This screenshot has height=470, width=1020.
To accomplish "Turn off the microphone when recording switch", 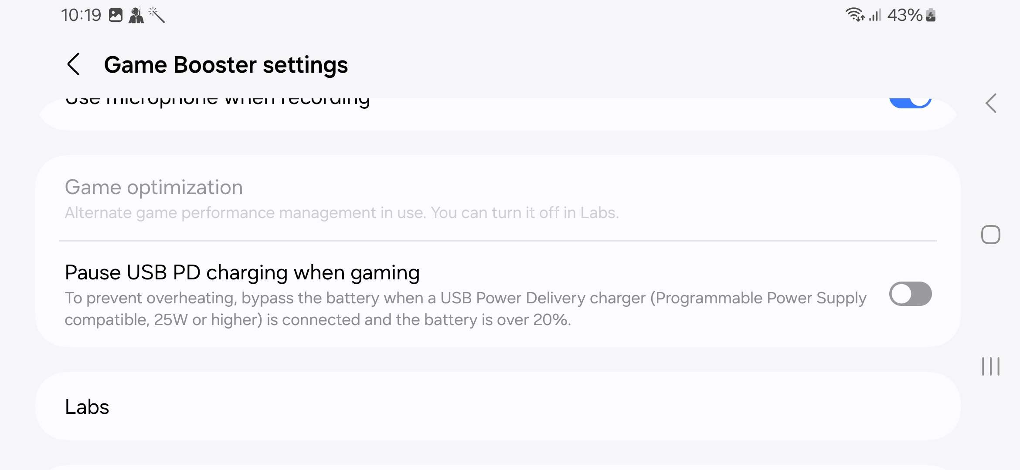I will point(910,102).
